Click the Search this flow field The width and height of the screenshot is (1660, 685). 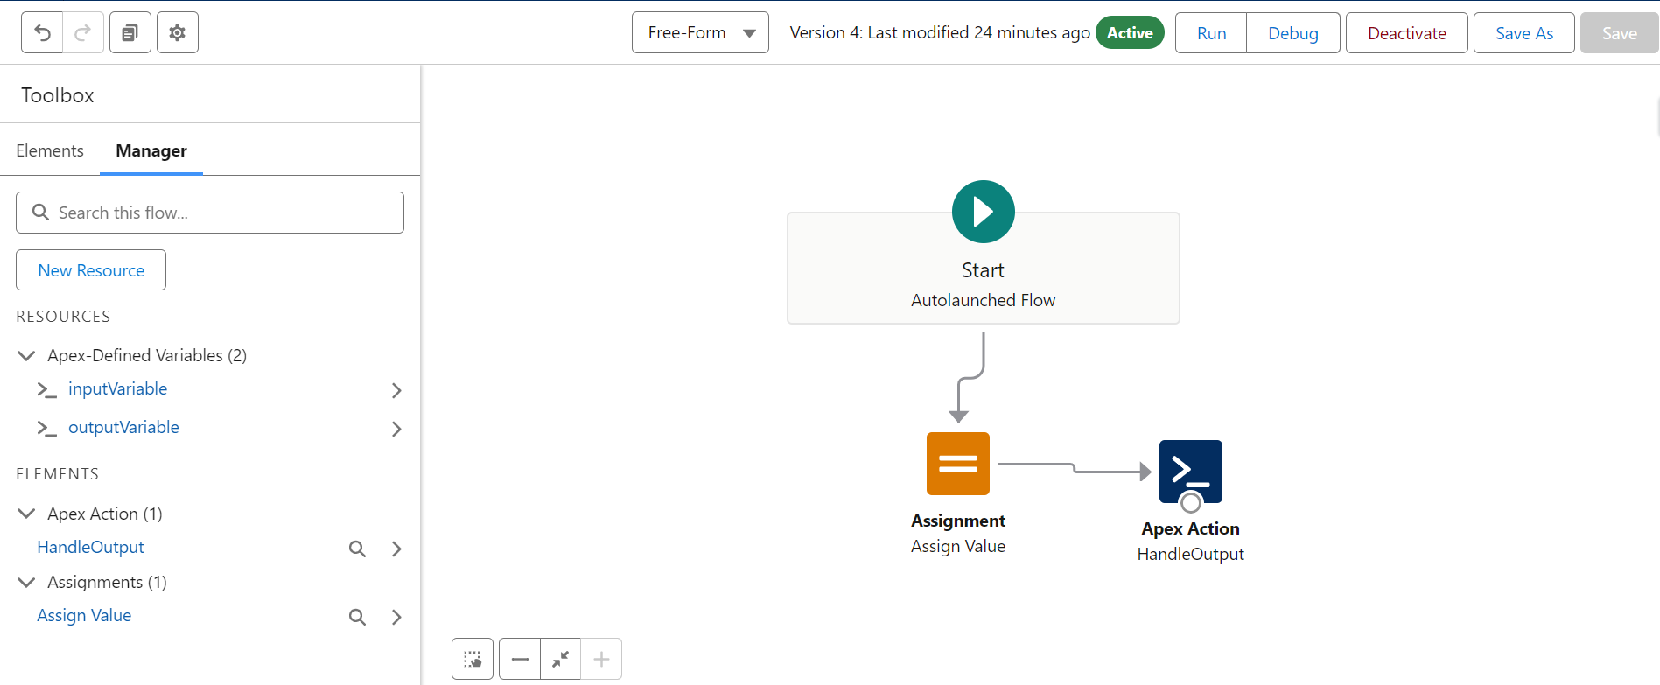pos(210,213)
